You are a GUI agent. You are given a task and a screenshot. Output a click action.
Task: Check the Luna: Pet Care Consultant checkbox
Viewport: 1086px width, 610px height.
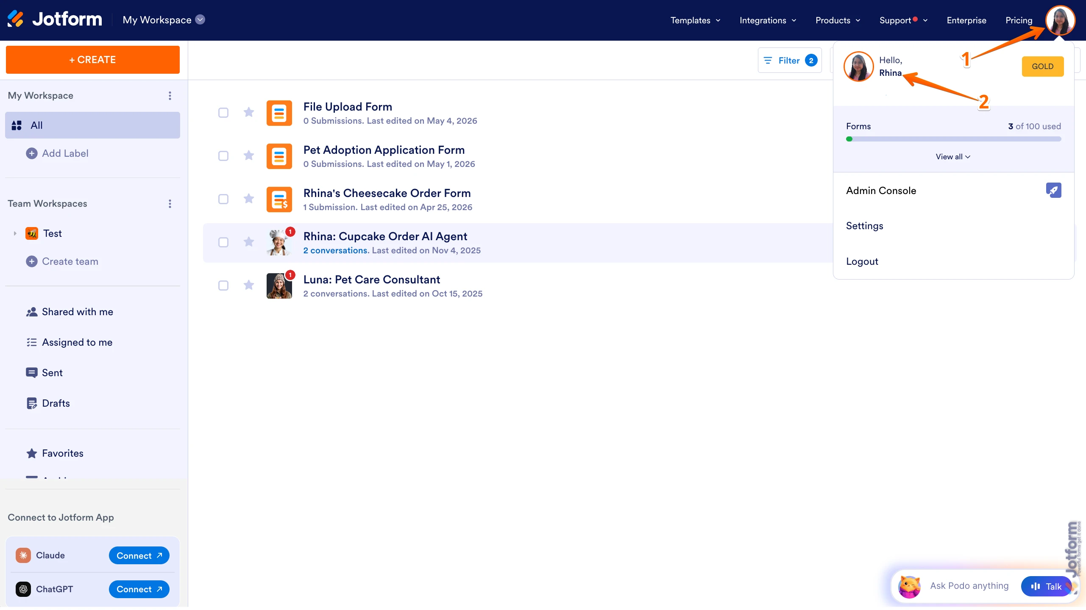click(x=223, y=286)
